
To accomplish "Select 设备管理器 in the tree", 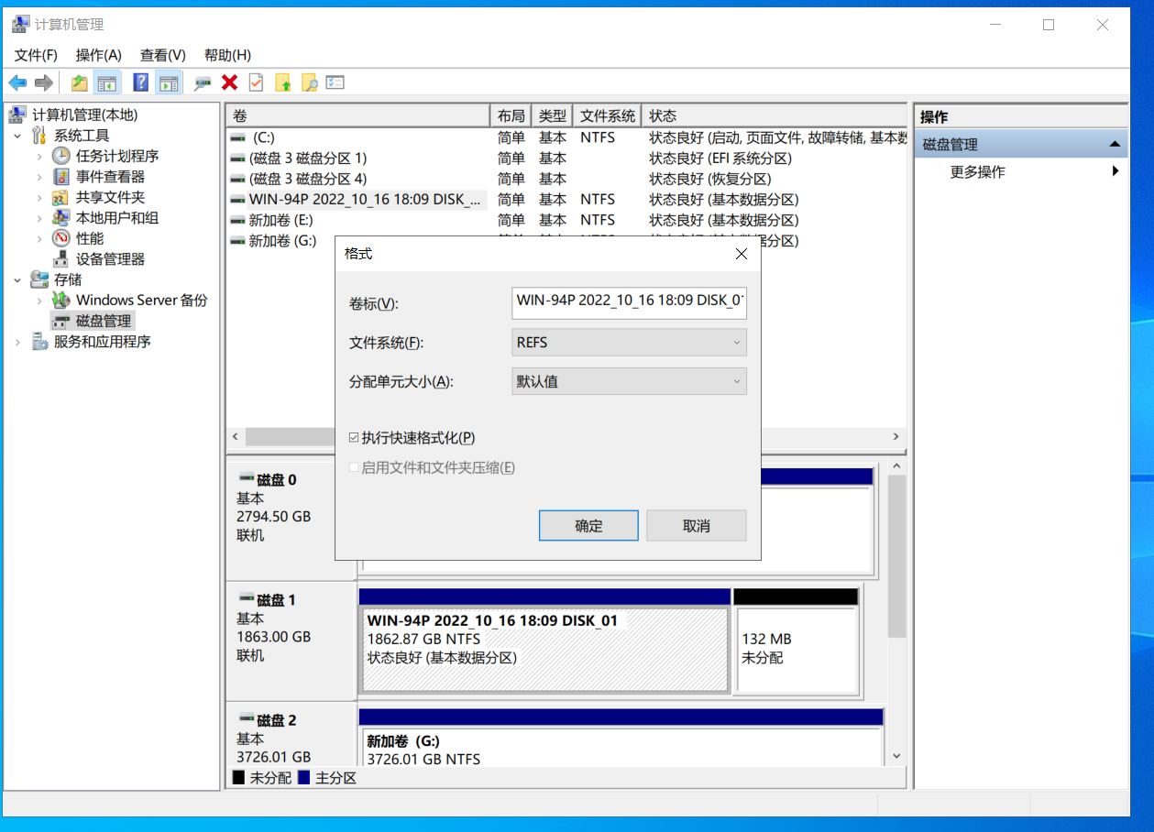I will 110,259.
